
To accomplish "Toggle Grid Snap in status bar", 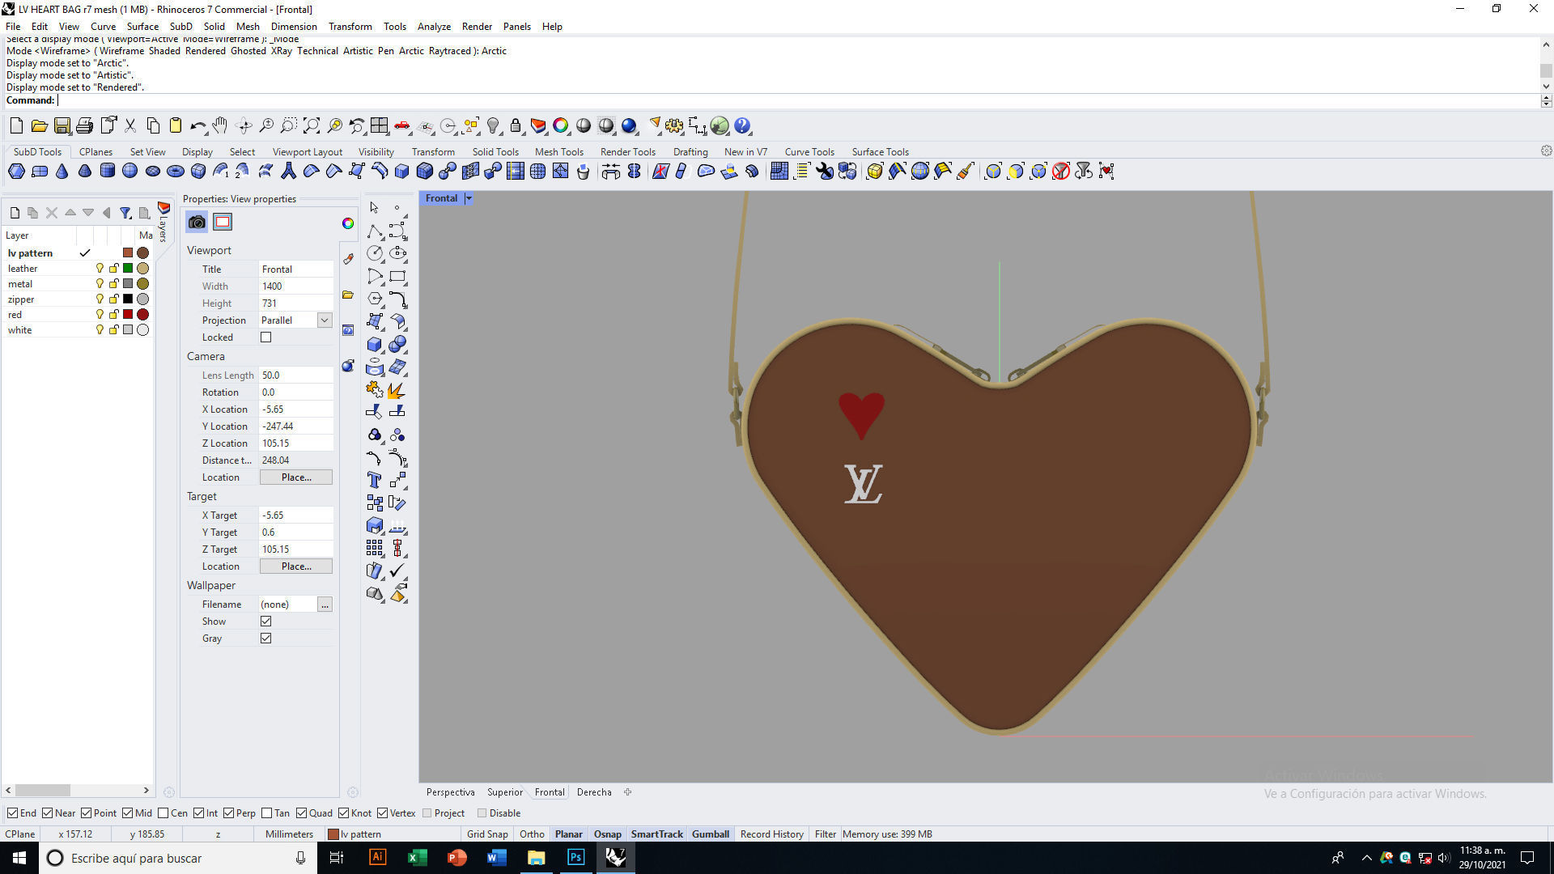I will [x=487, y=834].
